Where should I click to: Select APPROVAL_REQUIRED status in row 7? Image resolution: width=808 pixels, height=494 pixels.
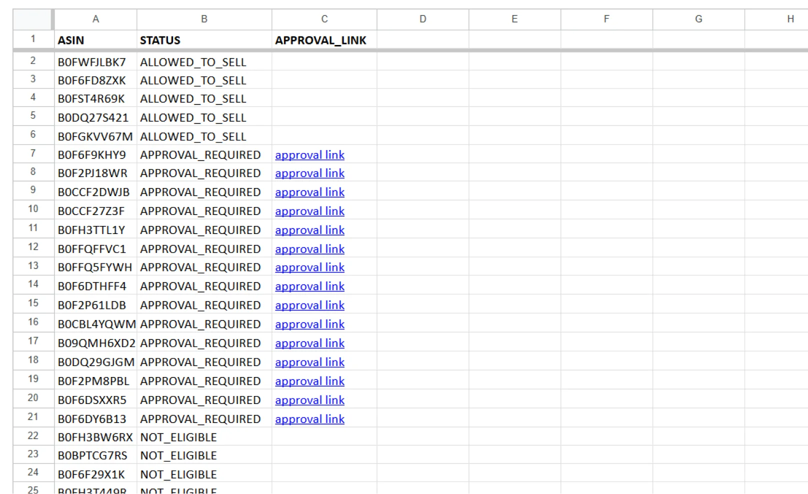(204, 155)
